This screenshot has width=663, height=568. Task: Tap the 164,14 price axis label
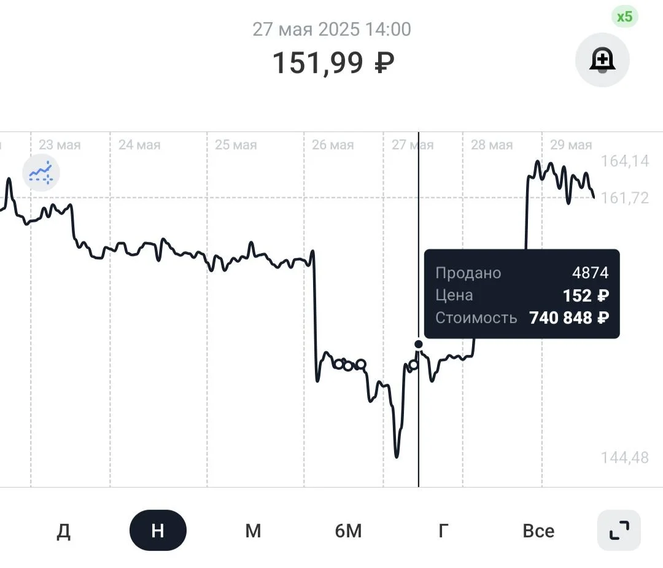click(624, 161)
